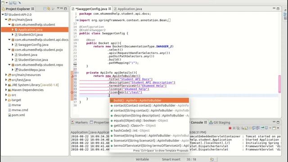Open the Project Explorer View Menu arrow
The height and width of the screenshot is (162, 288).
[x=58, y=9]
